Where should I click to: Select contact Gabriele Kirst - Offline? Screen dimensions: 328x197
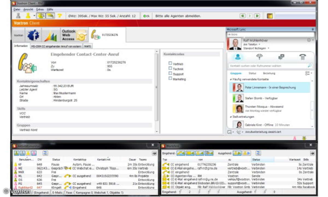click(x=270, y=124)
